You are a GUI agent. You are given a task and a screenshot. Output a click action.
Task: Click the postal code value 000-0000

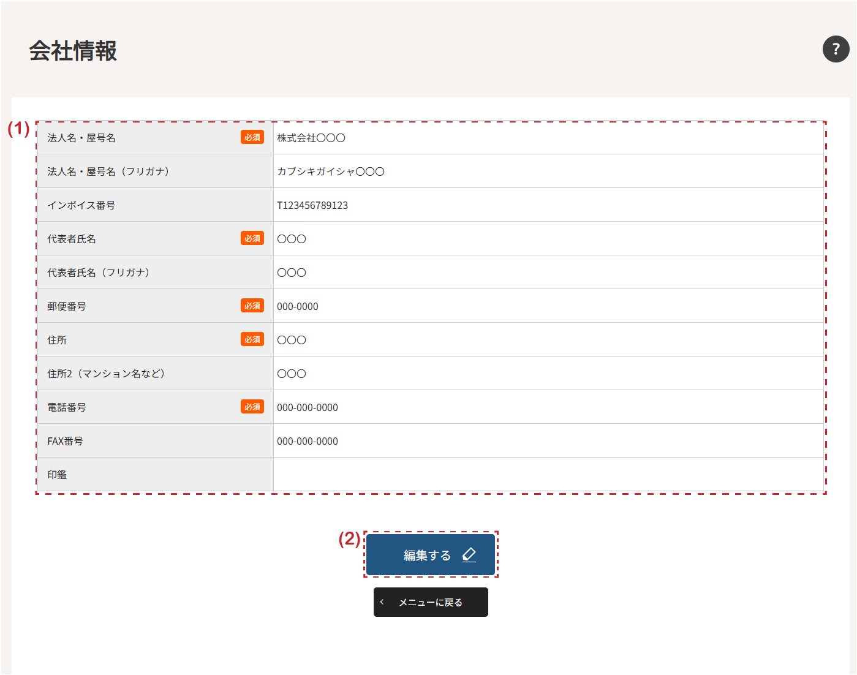point(298,306)
